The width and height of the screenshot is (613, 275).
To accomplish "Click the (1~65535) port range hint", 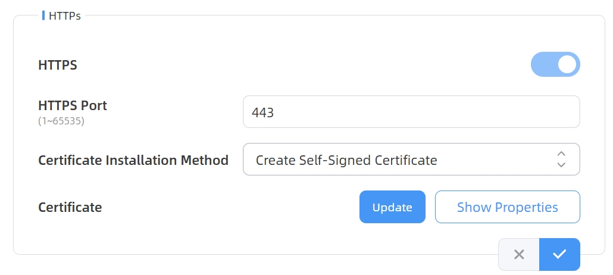I will point(61,121).
